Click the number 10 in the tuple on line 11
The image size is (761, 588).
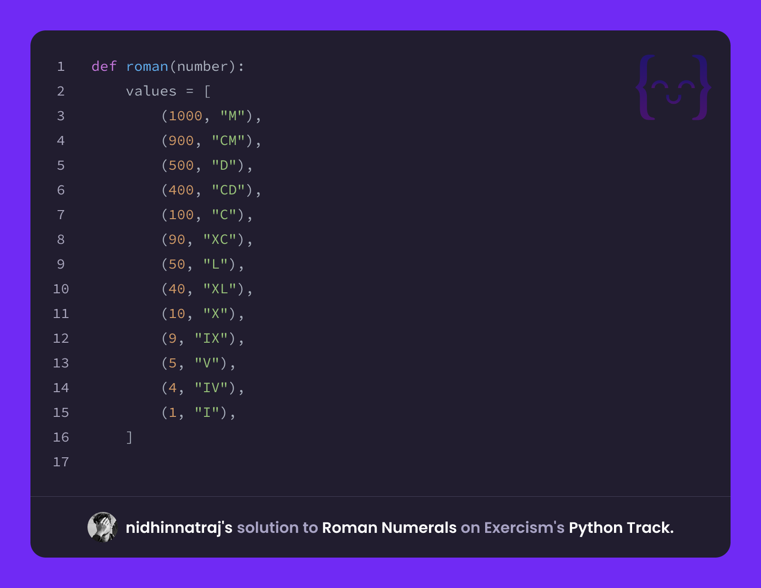177,314
